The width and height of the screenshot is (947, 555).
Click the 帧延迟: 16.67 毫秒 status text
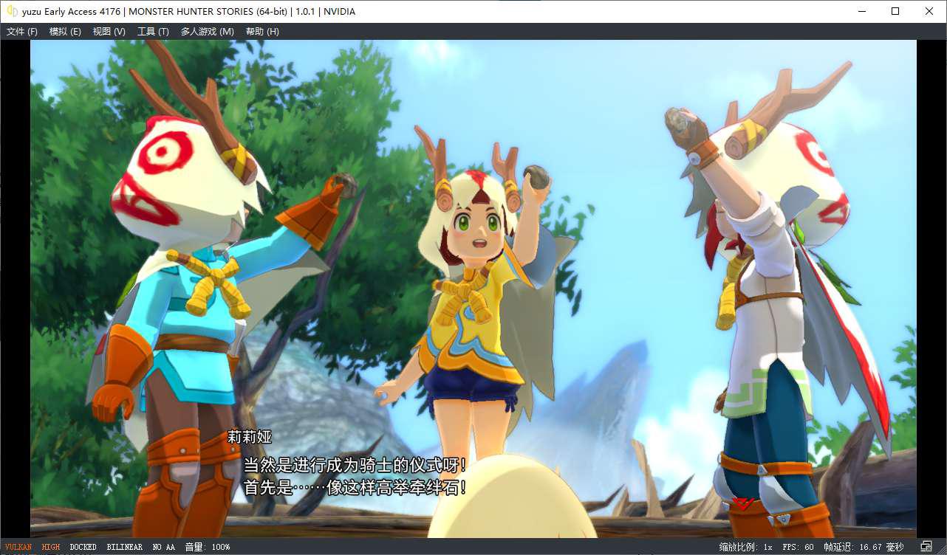(x=864, y=547)
